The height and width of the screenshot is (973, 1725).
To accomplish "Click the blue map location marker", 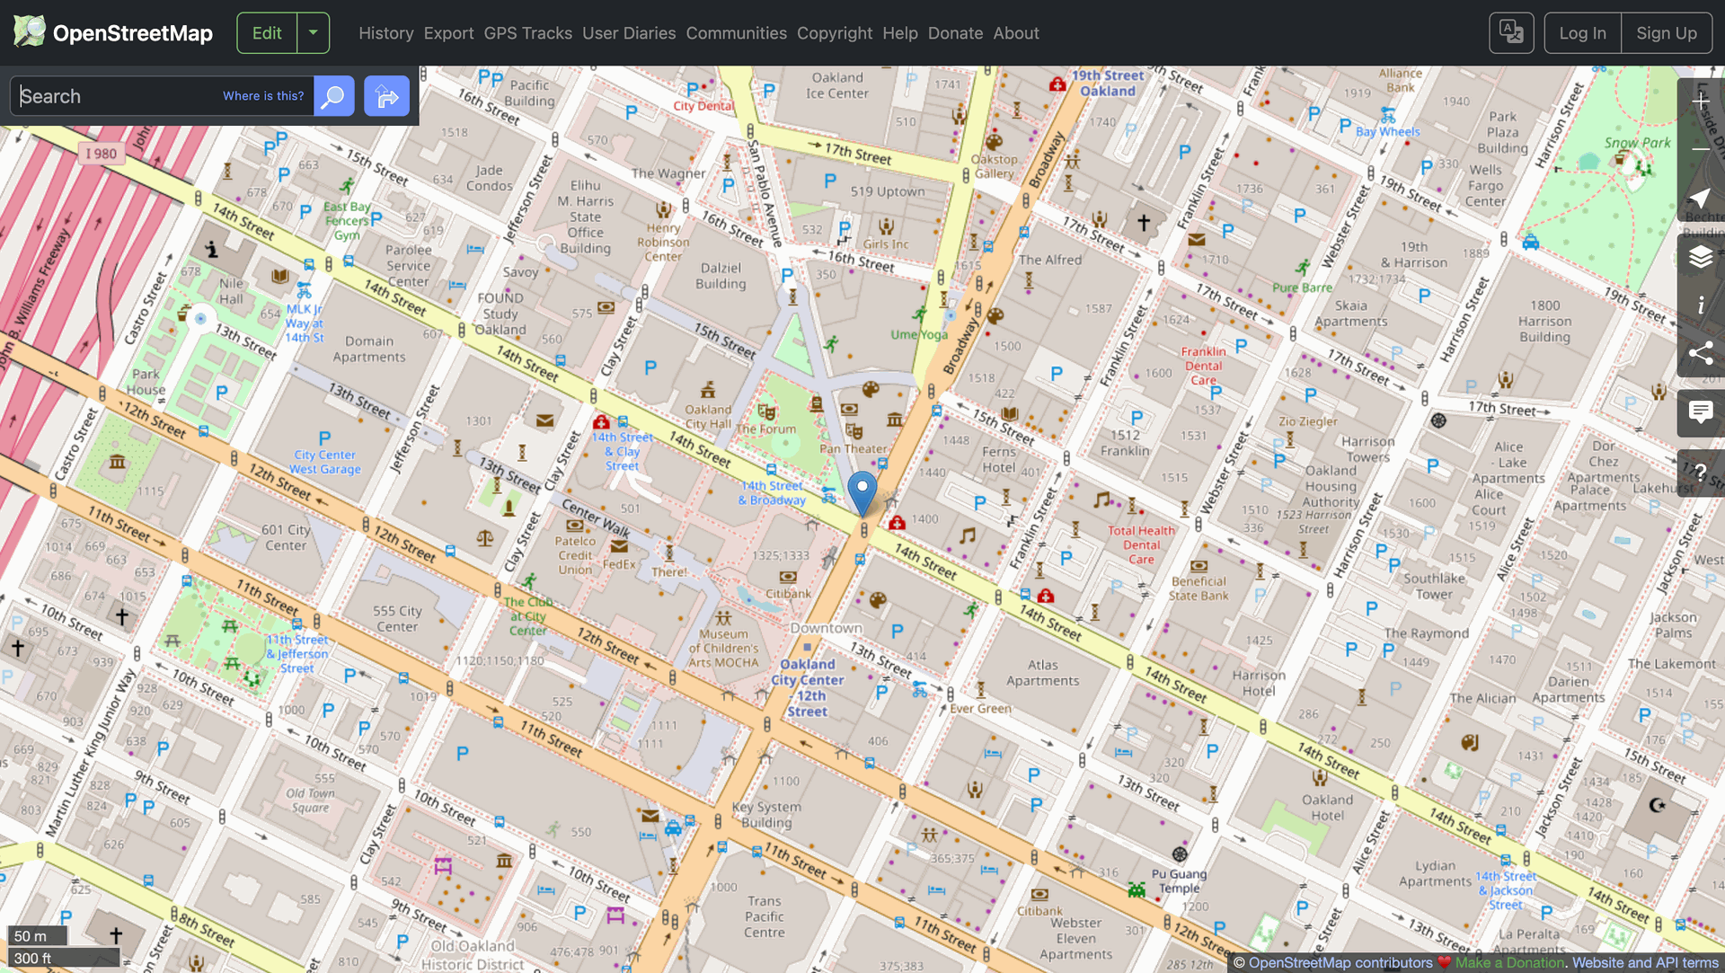I will point(862,493).
